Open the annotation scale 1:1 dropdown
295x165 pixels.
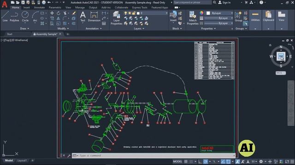(x=254, y=161)
